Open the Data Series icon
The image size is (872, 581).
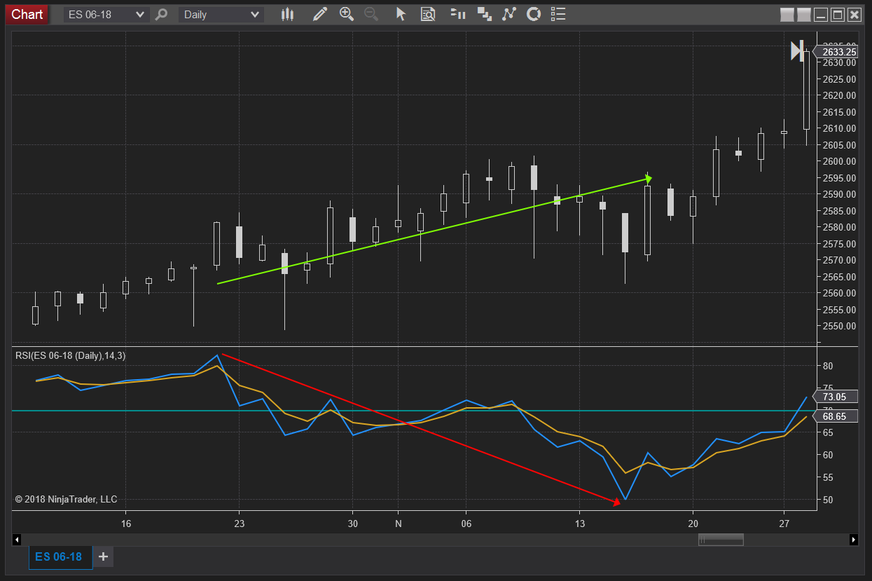coord(484,14)
